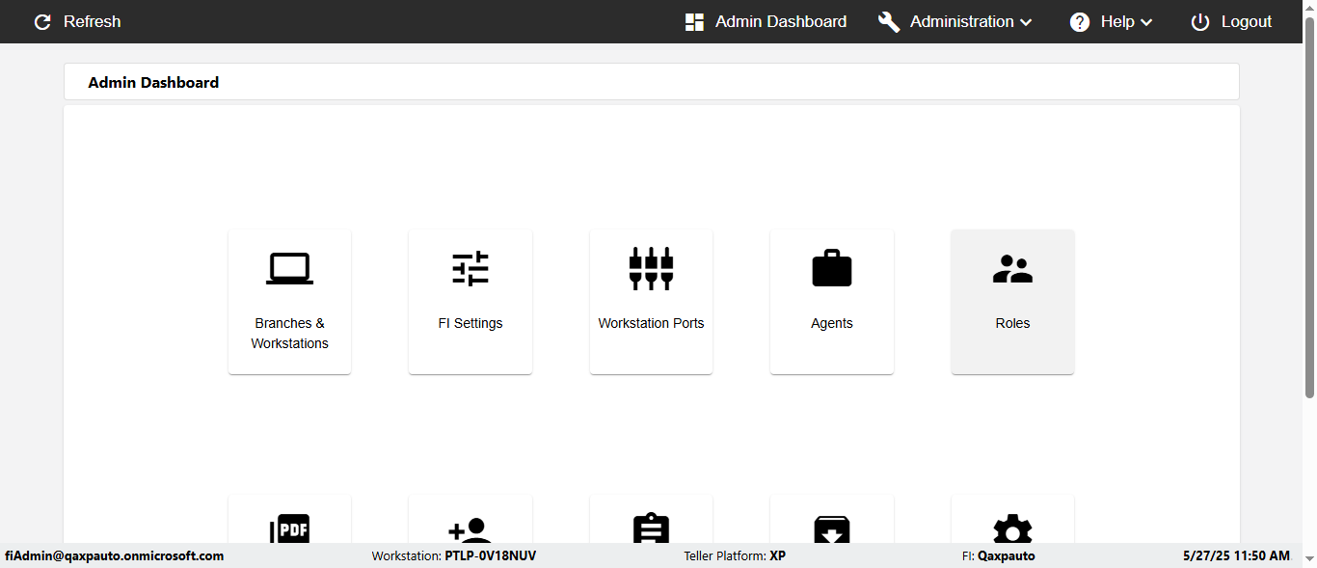Click fiAdmin@qaxpauto.onmicrosoft.com in the status bar
The height and width of the screenshot is (568, 1317).
click(x=114, y=555)
